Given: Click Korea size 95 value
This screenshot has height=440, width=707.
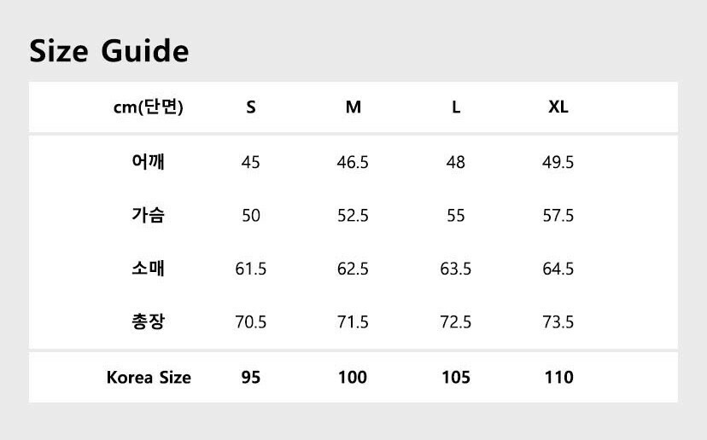Looking at the screenshot, I should 251,378.
